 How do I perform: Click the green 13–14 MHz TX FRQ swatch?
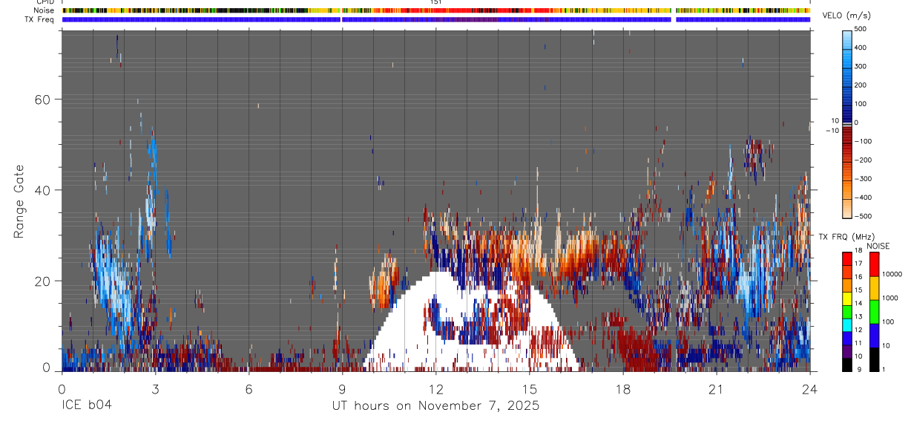coord(846,310)
